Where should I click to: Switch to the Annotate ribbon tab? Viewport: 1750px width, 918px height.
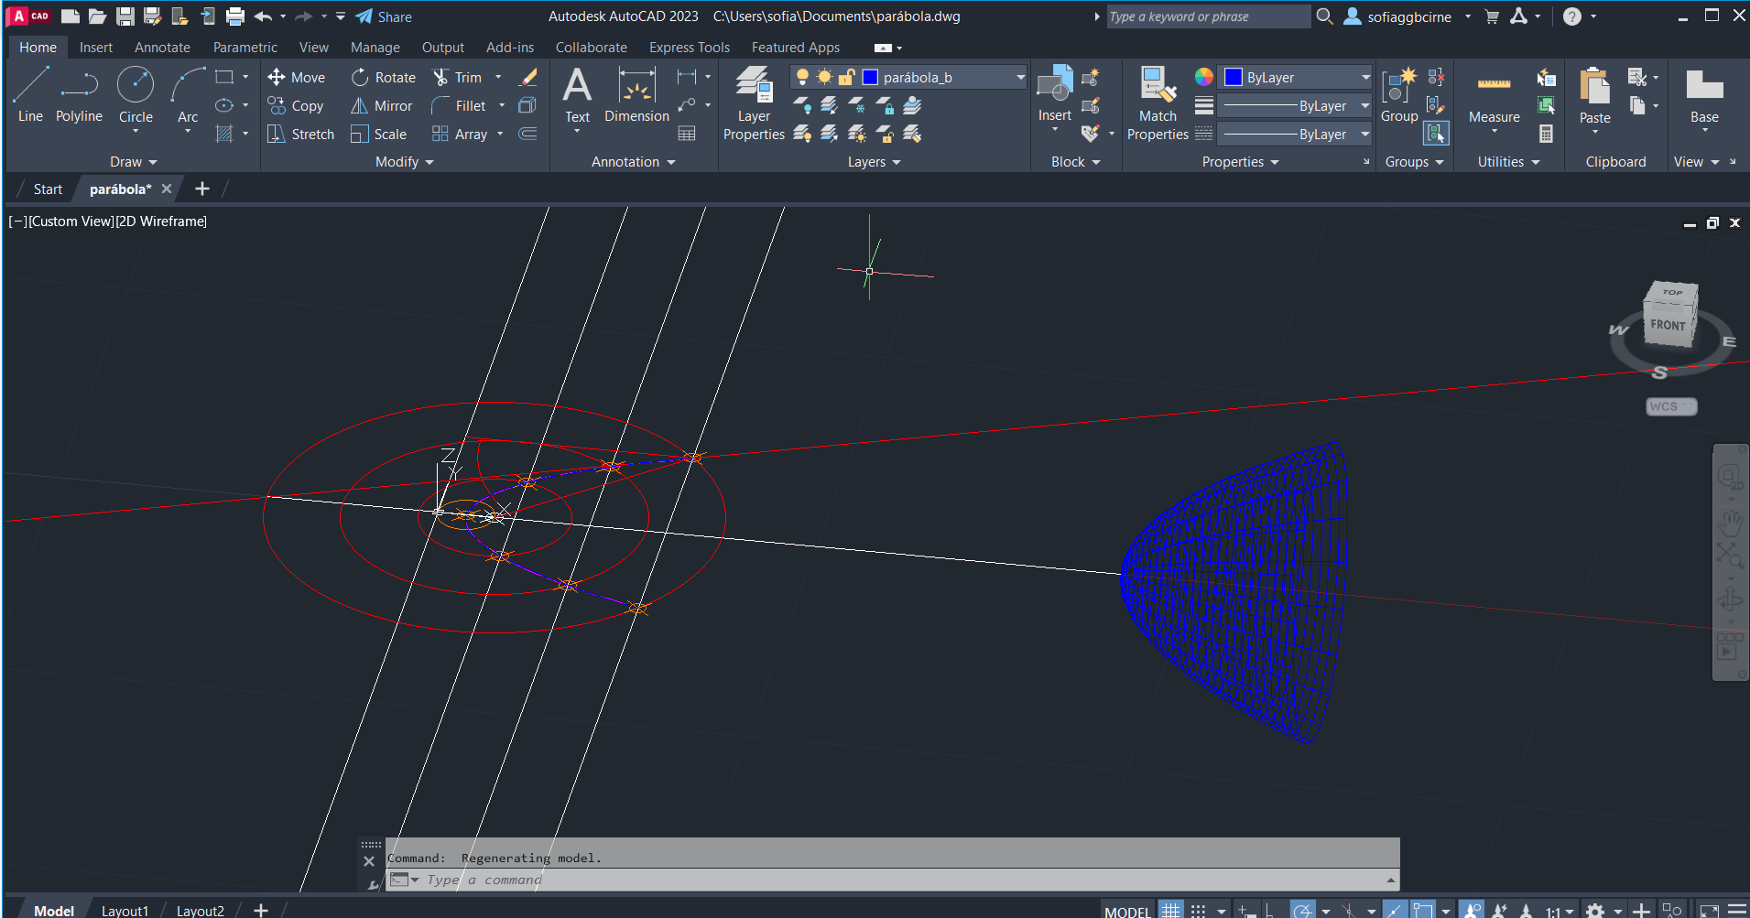point(162,48)
